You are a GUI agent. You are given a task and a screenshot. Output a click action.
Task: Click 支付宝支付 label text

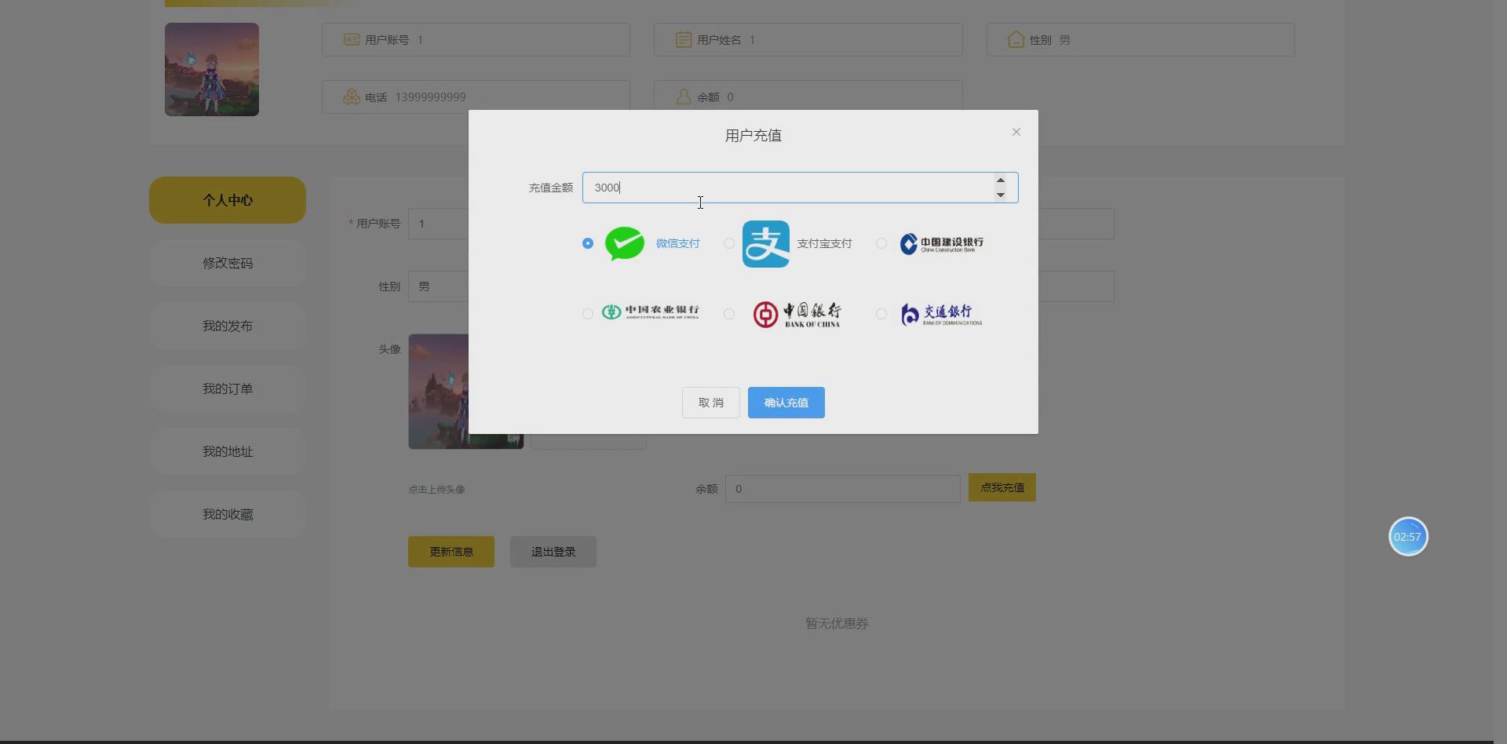(824, 243)
